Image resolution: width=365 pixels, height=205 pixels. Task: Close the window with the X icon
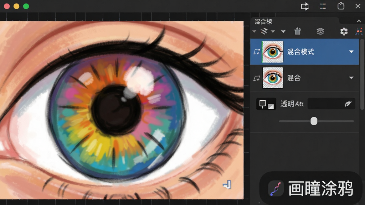(x=358, y=6)
